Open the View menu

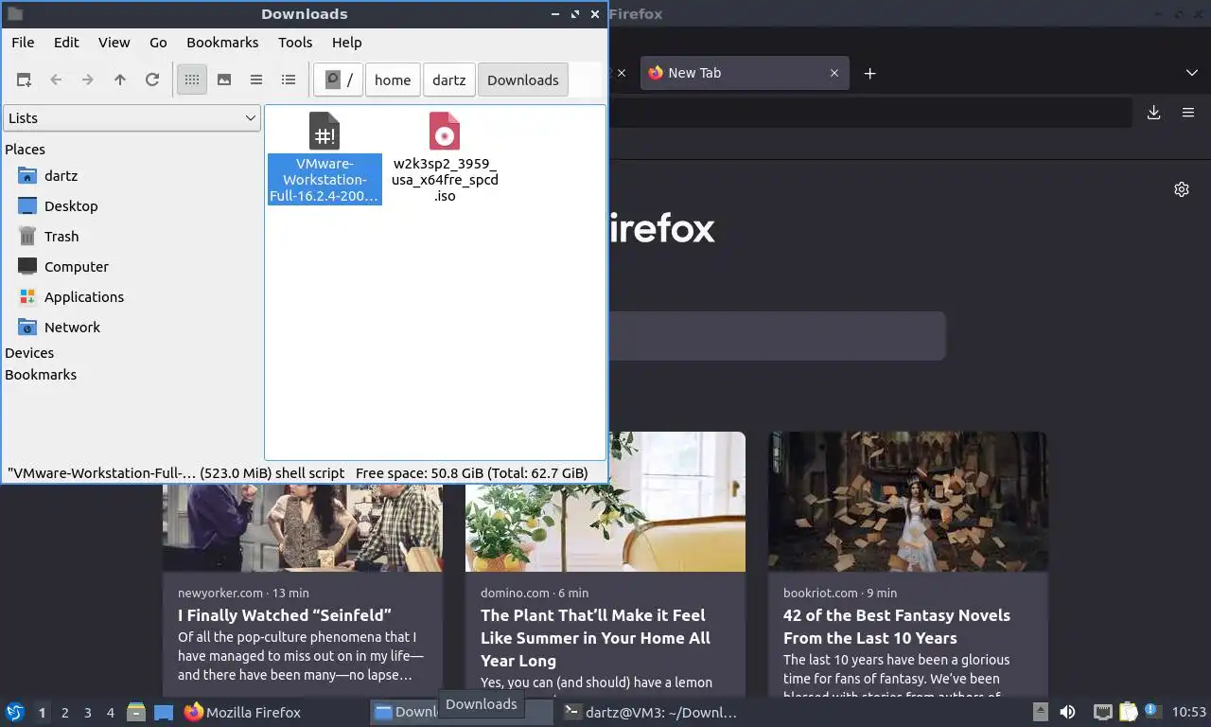(114, 43)
